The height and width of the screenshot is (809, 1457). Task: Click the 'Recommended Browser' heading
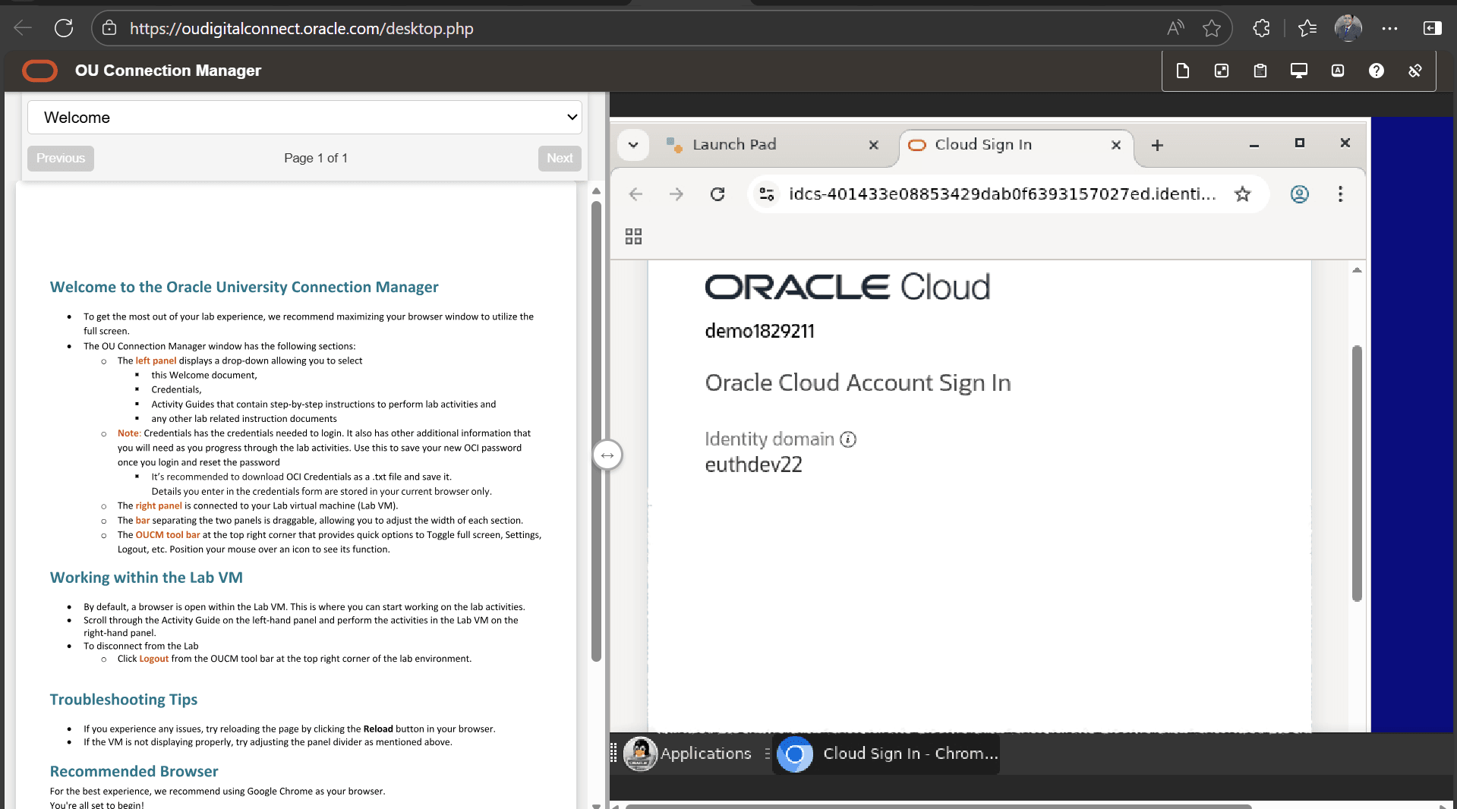pyautogui.click(x=134, y=771)
